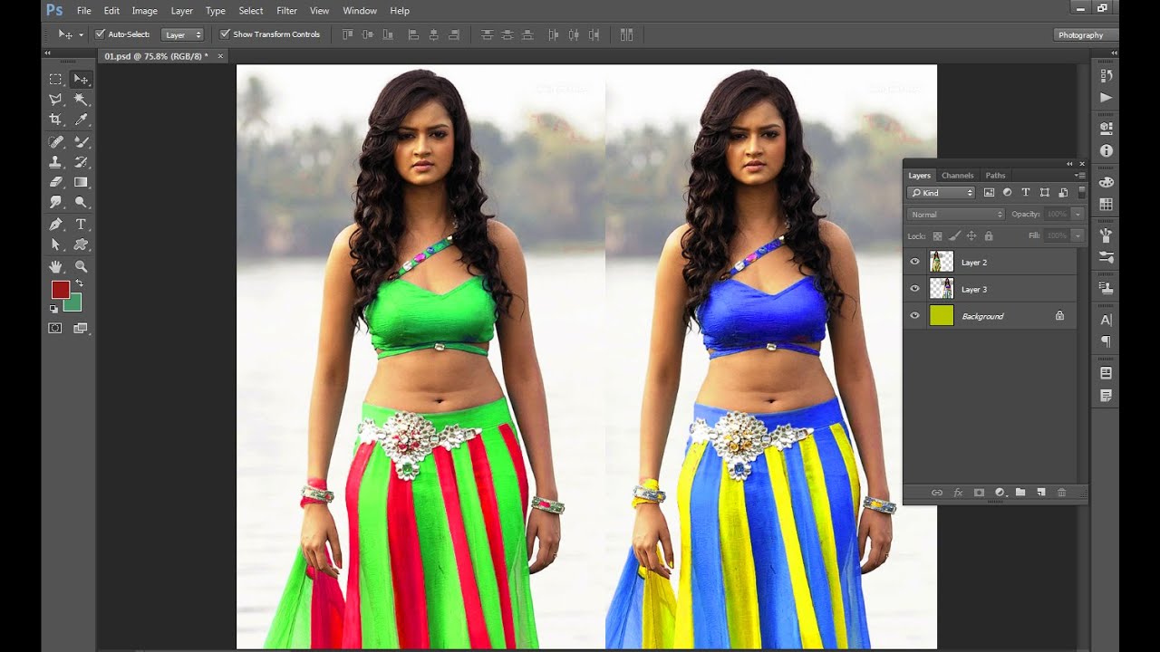The width and height of the screenshot is (1160, 652).
Task: Select the Eyedropper tool
Action: click(81, 119)
